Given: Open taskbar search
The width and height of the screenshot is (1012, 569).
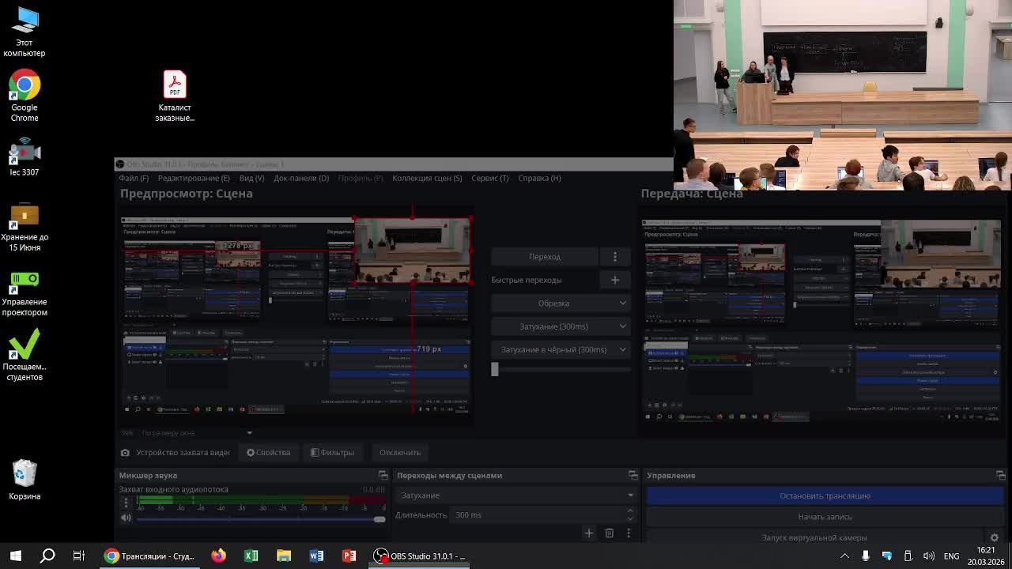Looking at the screenshot, I should point(47,556).
